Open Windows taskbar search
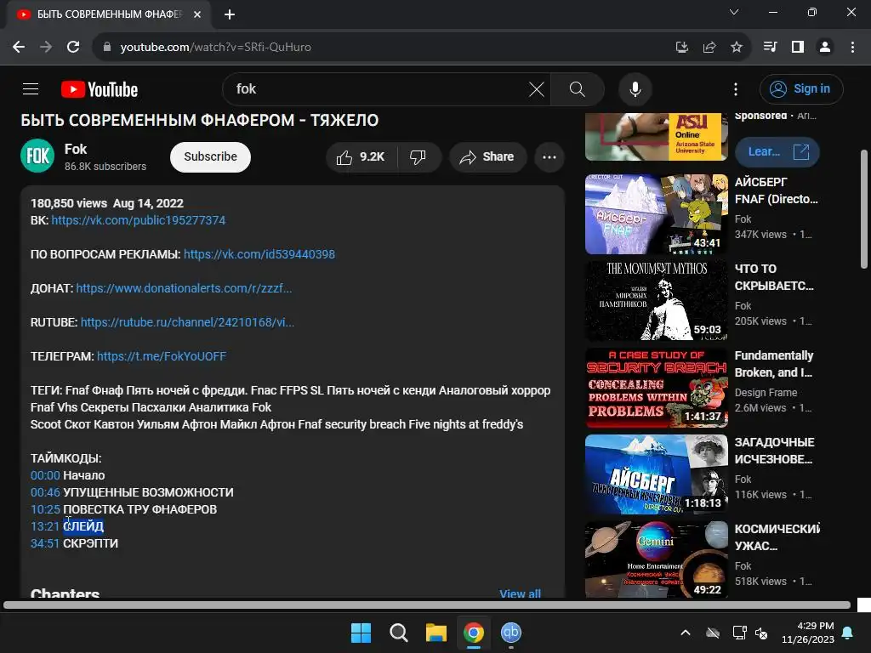Viewport: 871px width, 653px height. 398,633
